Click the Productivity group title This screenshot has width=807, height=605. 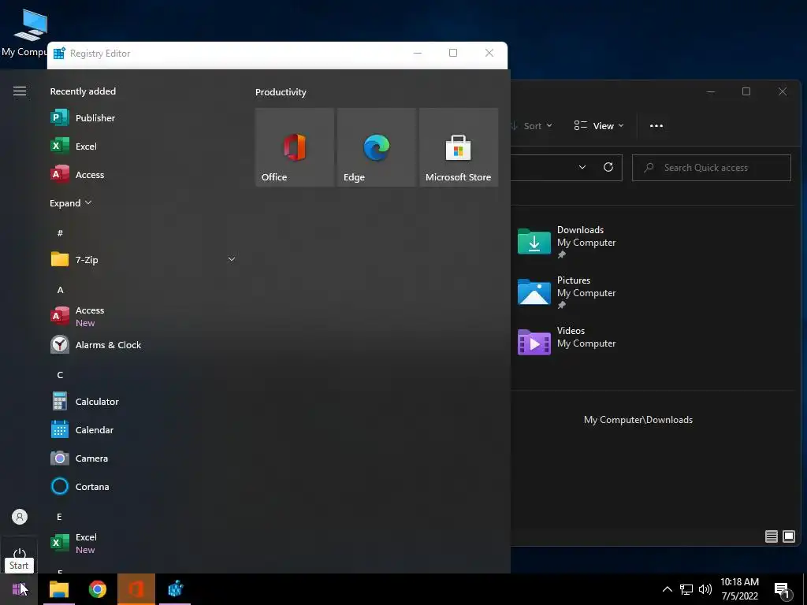point(281,92)
